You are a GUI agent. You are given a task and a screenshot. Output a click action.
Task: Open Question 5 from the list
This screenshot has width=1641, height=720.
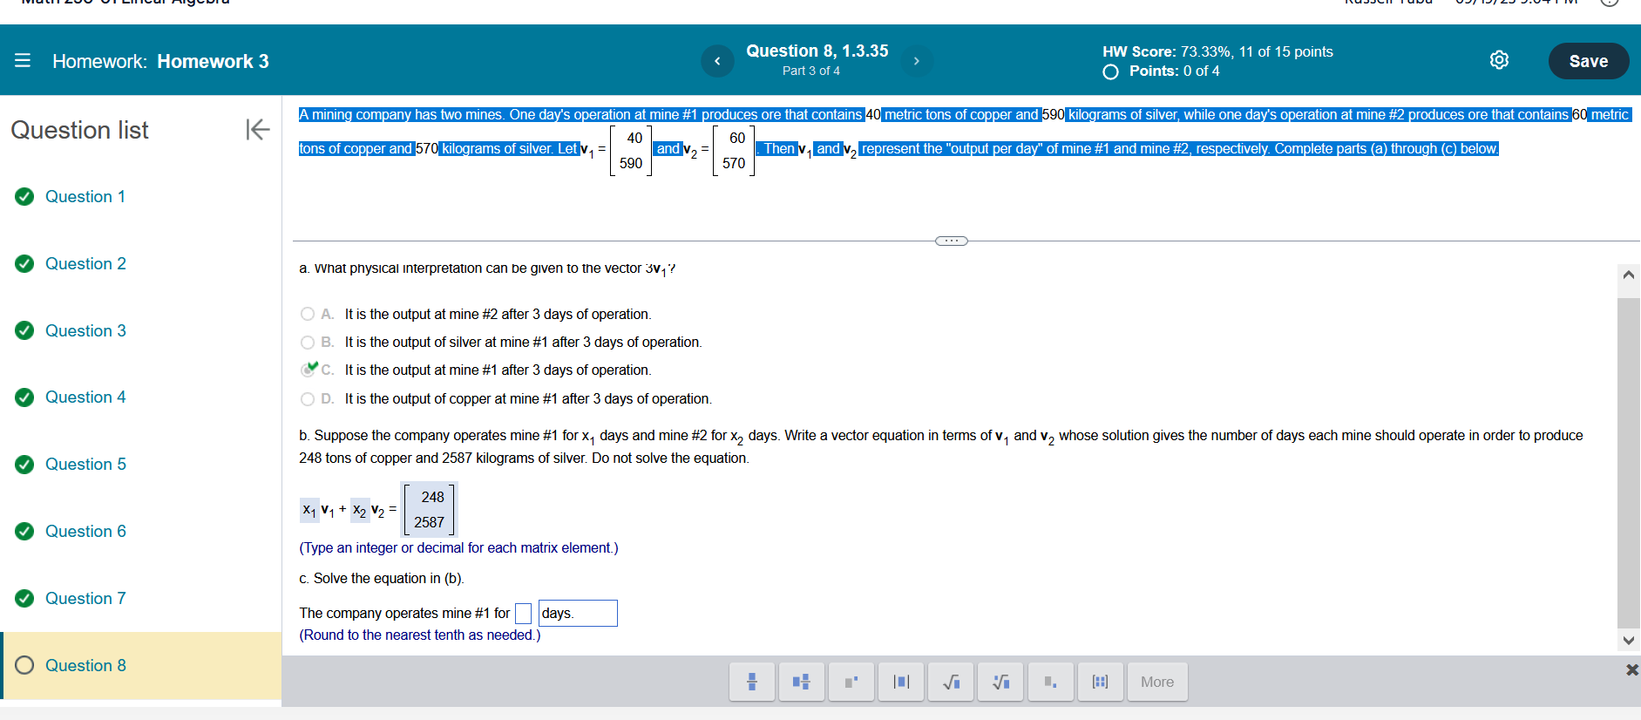click(85, 464)
